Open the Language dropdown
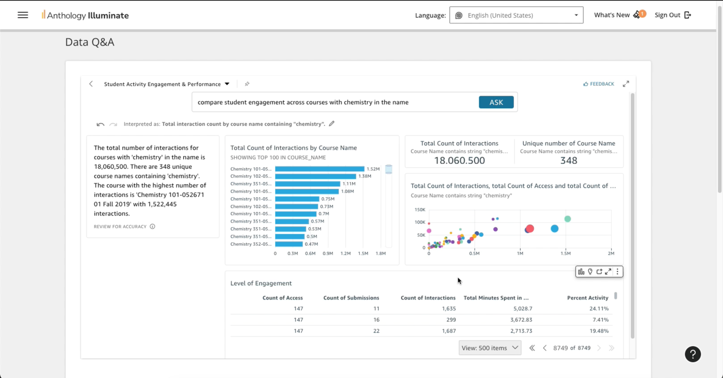 [x=516, y=15]
